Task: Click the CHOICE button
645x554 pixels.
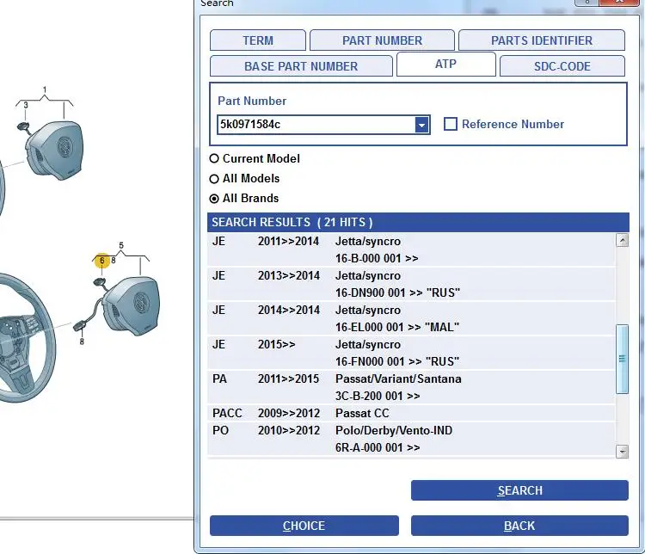Action: 304,526
